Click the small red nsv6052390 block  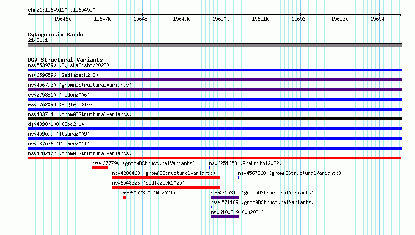[x=124, y=197]
